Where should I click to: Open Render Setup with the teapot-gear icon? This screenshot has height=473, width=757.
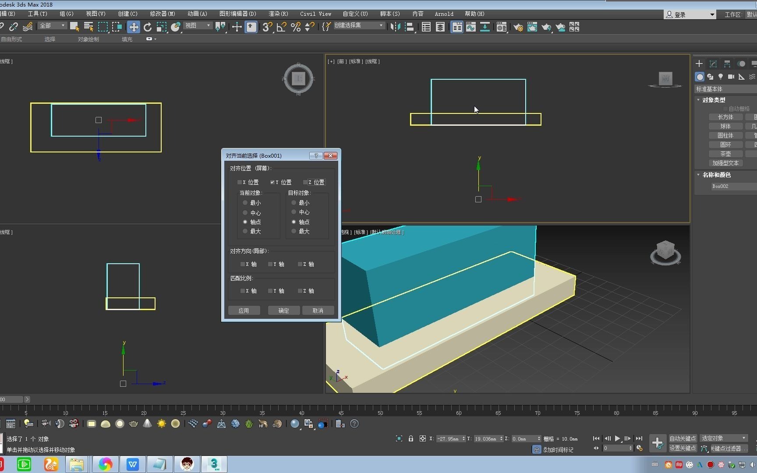tap(518, 27)
